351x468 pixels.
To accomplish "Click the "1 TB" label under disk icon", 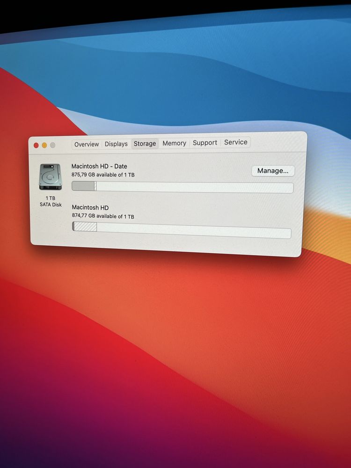I will pyautogui.click(x=51, y=198).
